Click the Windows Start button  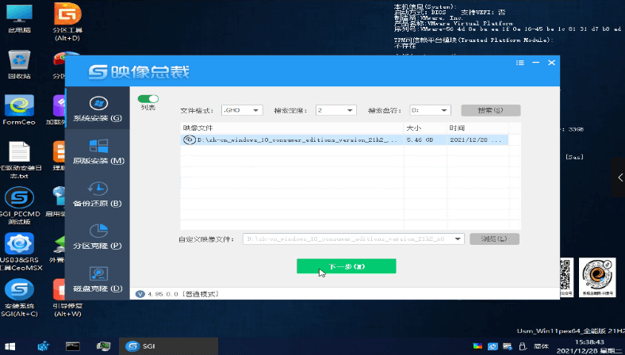pos(10,346)
